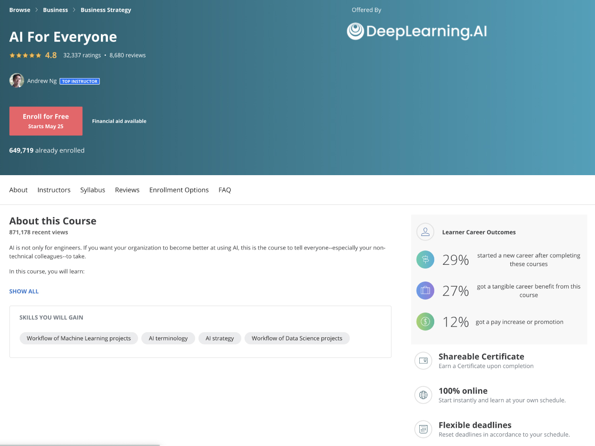The image size is (595, 446).
Task: Go to Enrollment Options tab
Action: tap(179, 190)
